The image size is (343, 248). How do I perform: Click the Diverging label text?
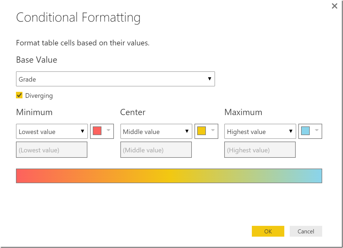pos(39,96)
